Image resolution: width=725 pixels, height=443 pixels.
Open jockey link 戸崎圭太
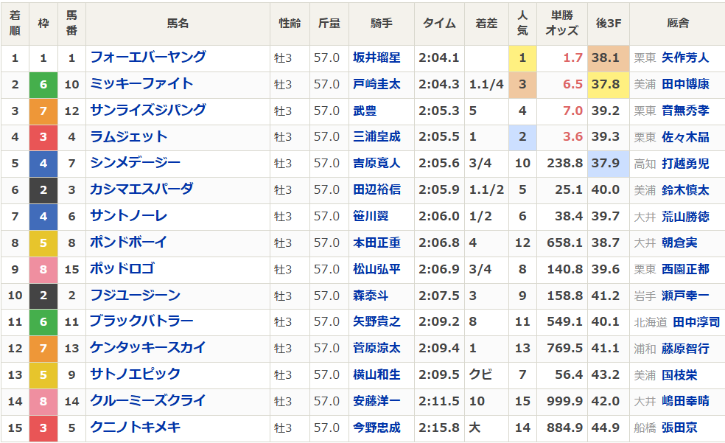click(376, 84)
